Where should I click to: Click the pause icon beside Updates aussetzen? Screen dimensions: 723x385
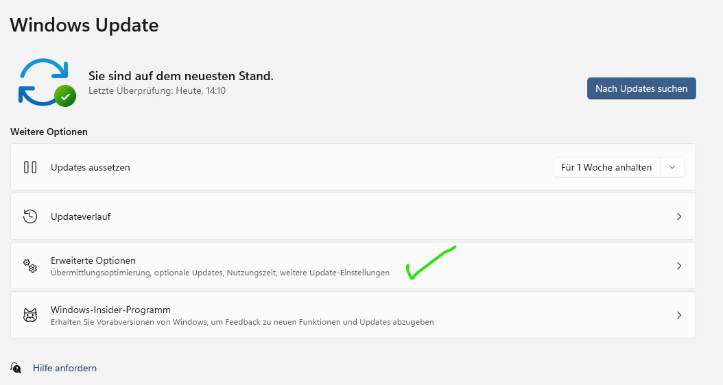click(x=30, y=167)
